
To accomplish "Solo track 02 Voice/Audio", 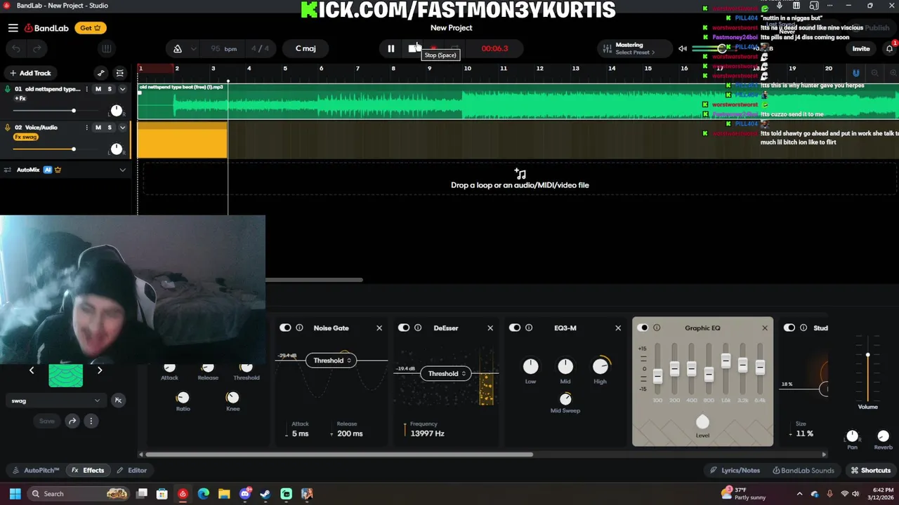I will pos(110,128).
